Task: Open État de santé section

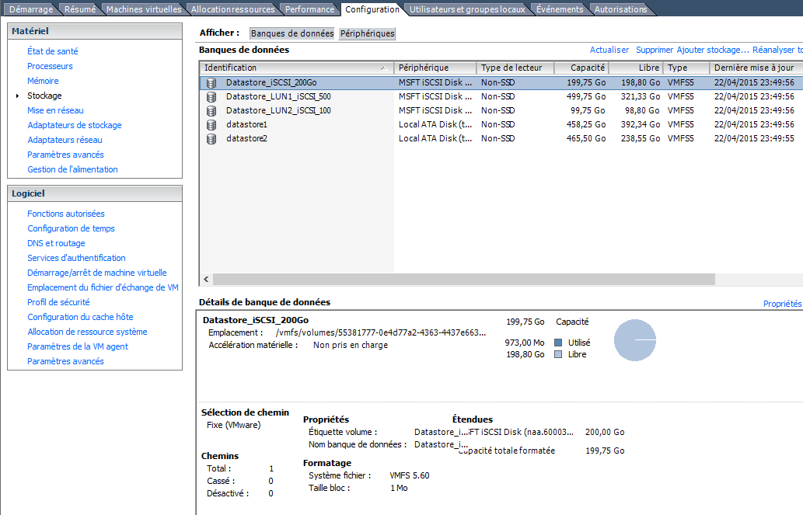Action: 52,51
